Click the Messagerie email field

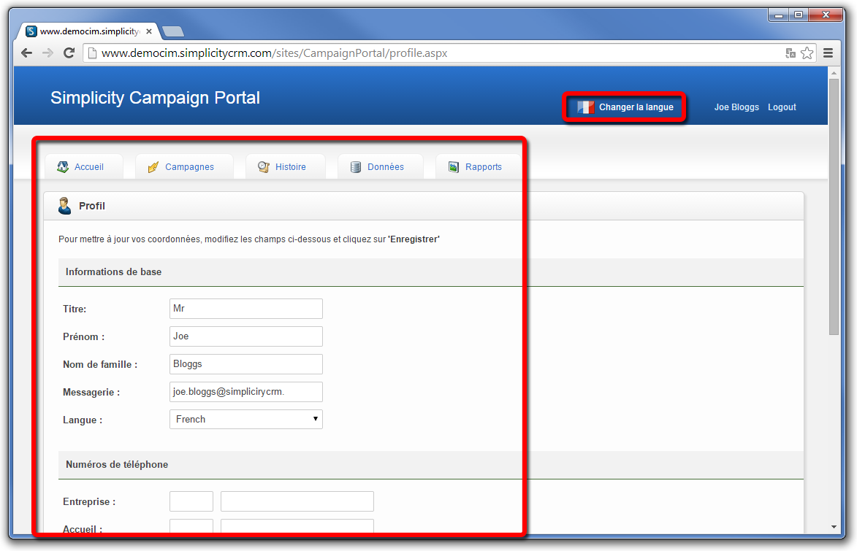pos(246,392)
